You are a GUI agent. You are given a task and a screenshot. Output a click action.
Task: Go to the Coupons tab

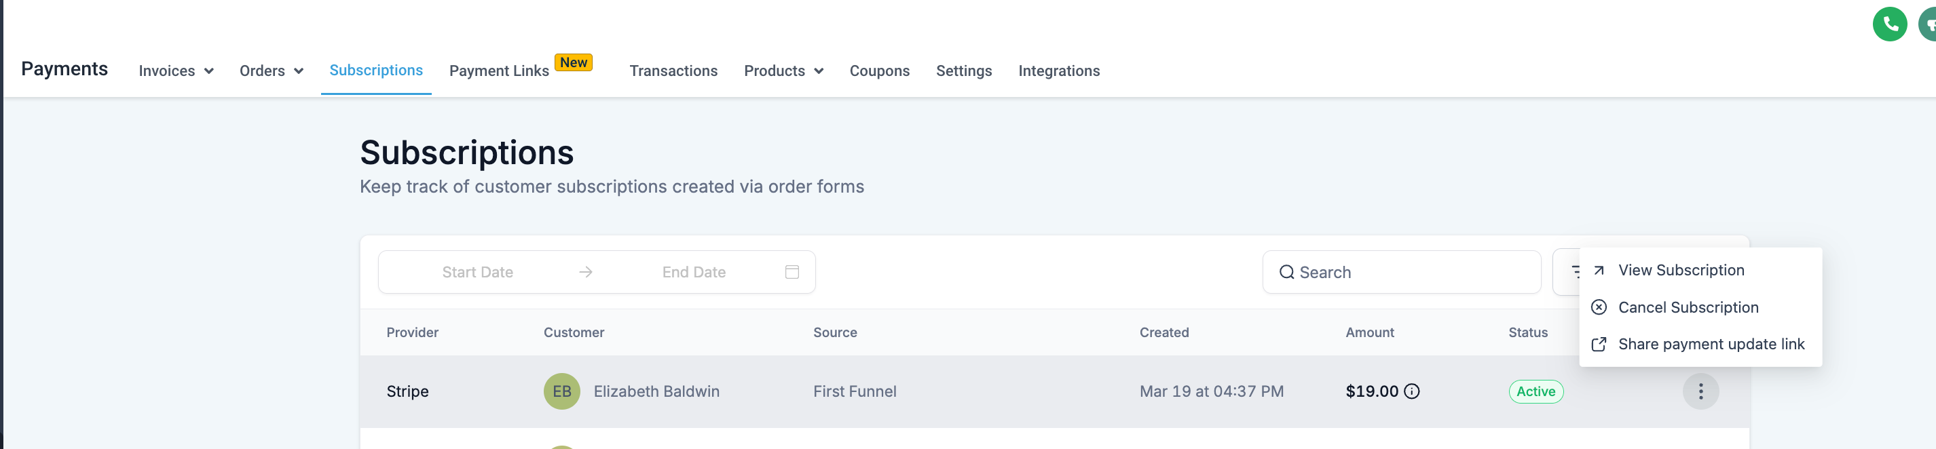pos(878,71)
